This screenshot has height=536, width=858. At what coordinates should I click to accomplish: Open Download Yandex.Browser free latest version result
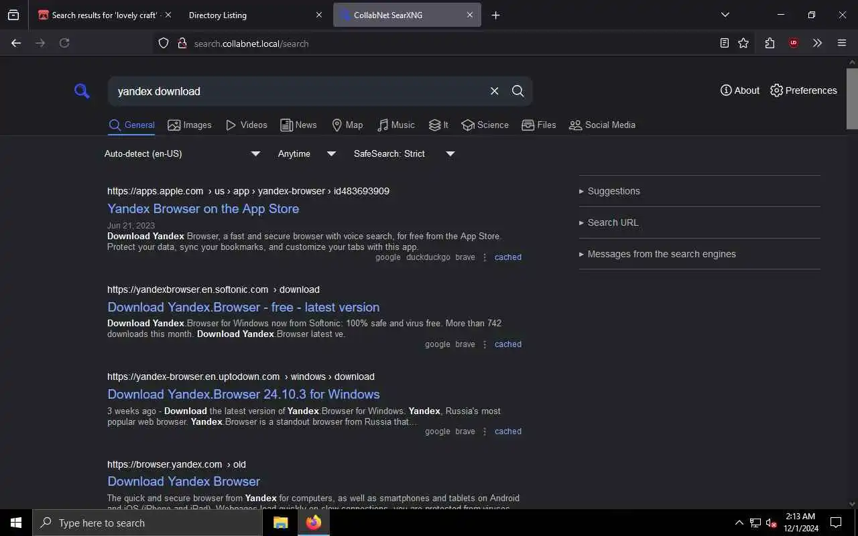tap(243, 307)
